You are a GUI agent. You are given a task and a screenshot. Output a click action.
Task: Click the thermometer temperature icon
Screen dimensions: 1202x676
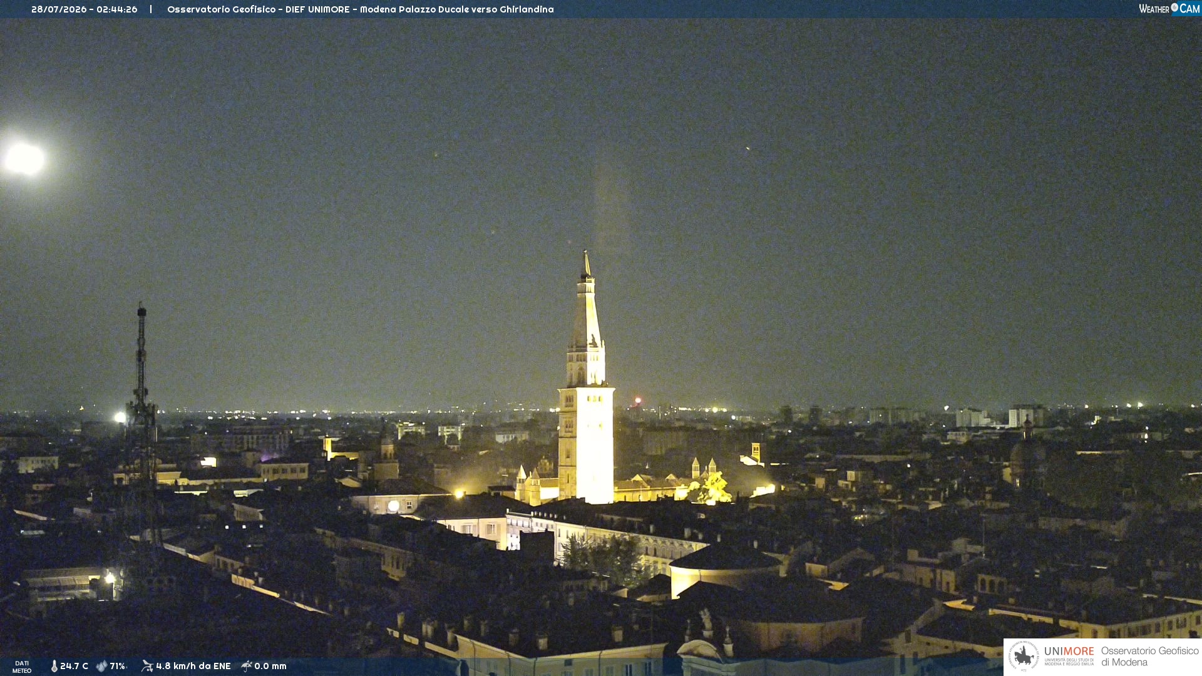tap(54, 666)
